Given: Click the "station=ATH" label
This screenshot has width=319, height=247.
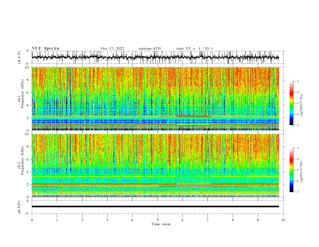Looking at the screenshot, I should [149, 48].
